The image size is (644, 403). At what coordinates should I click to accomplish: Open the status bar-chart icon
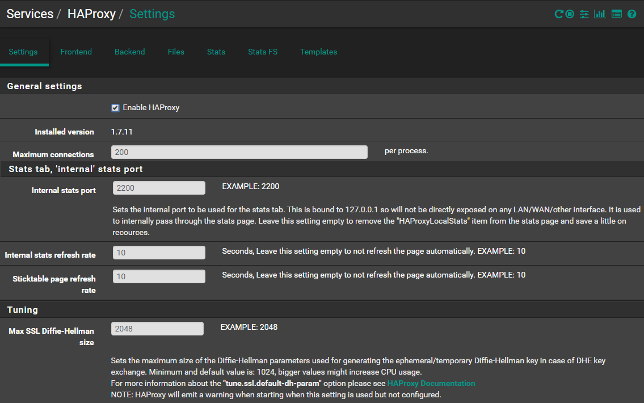600,14
